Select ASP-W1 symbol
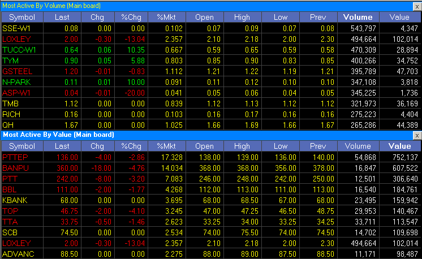Screen dimensions: 422x259 pyautogui.click(x=16, y=93)
